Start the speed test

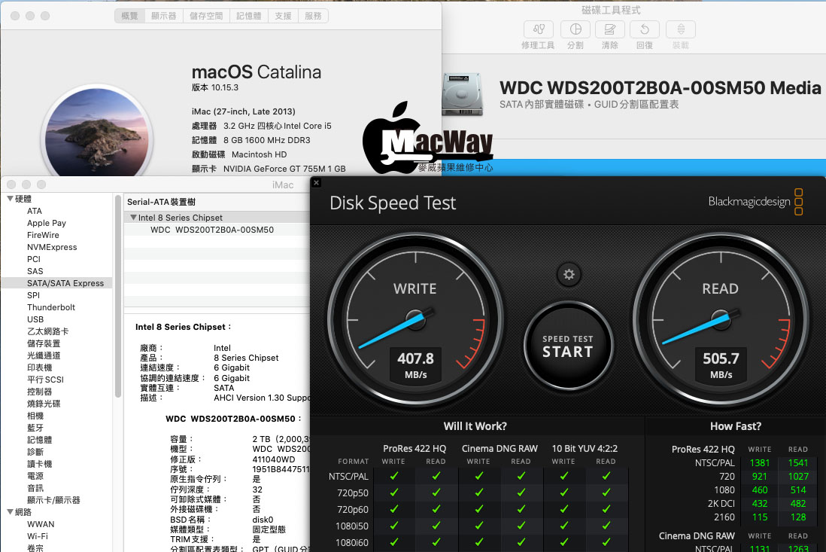click(x=568, y=346)
